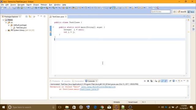
Task: Switch to the Problems tab
Action: coord(55,81)
